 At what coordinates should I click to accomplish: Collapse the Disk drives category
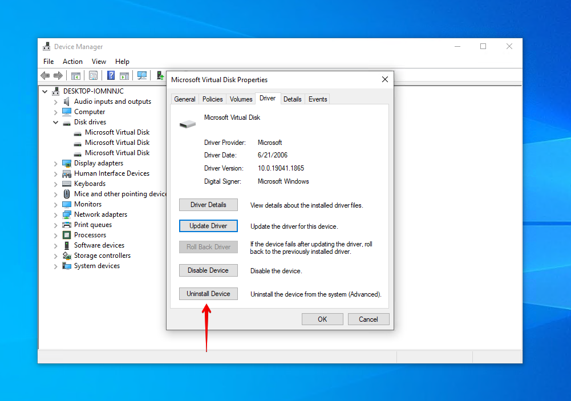[x=55, y=122]
